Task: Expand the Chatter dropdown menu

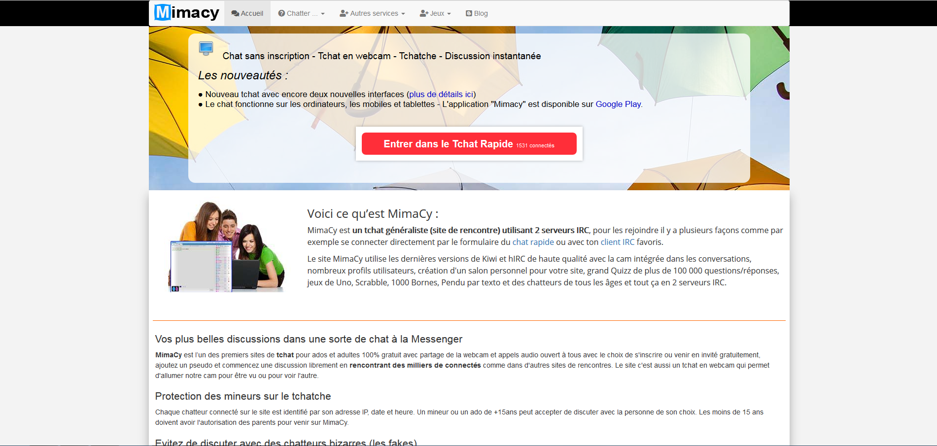Action: tap(301, 13)
